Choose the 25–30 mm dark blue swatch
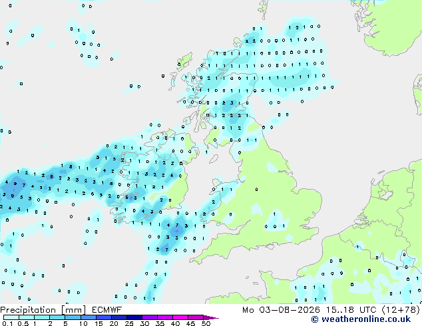The width and height of the screenshot is (422, 326). (x=134, y=317)
